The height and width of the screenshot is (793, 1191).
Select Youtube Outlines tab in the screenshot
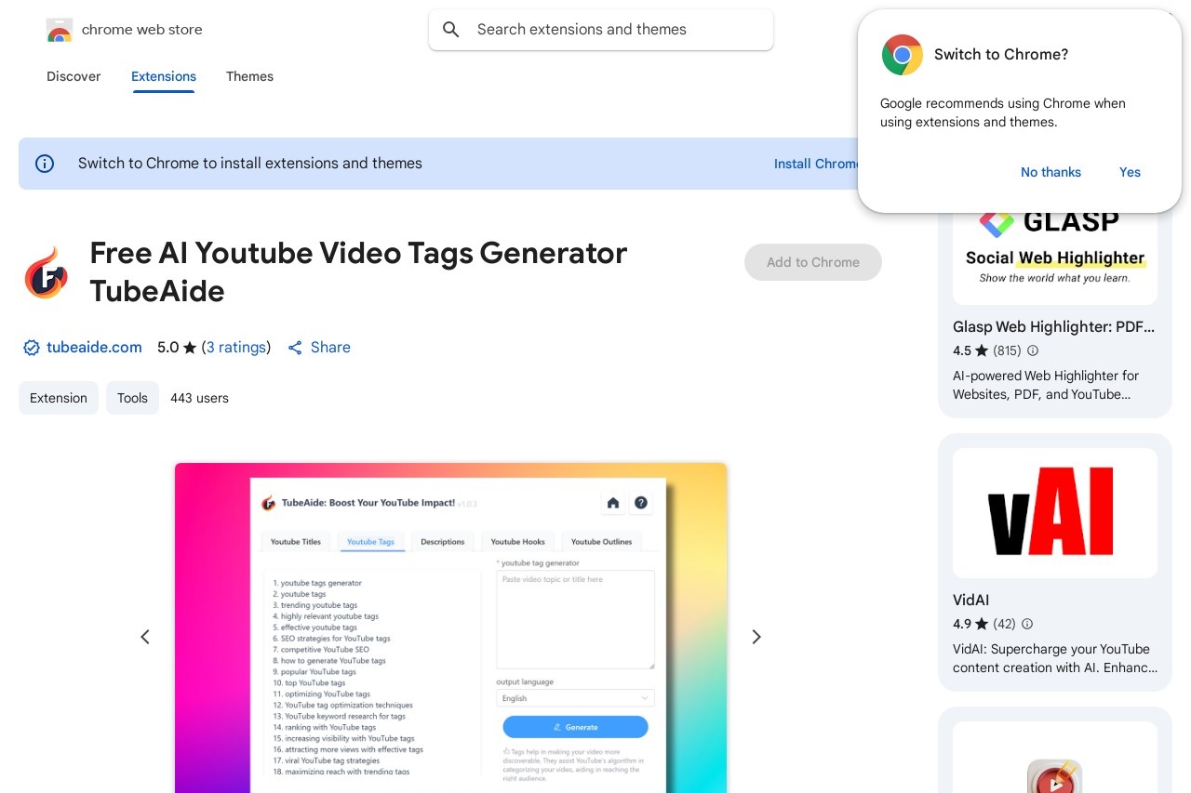tap(601, 542)
